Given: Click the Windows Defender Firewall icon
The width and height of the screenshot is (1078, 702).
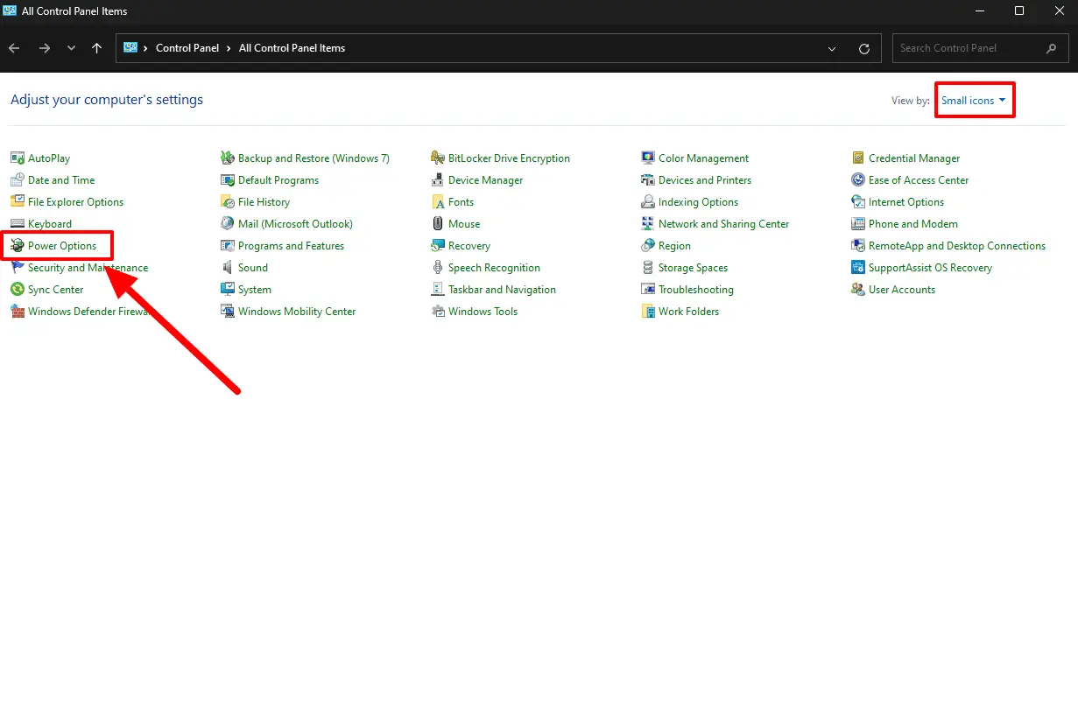Looking at the screenshot, I should 18,312.
